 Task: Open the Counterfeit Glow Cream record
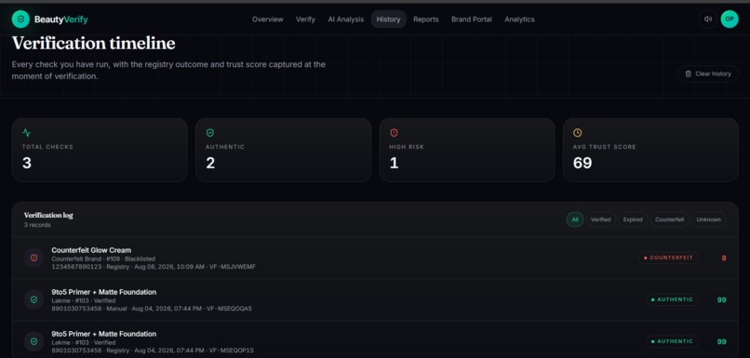coord(375,259)
